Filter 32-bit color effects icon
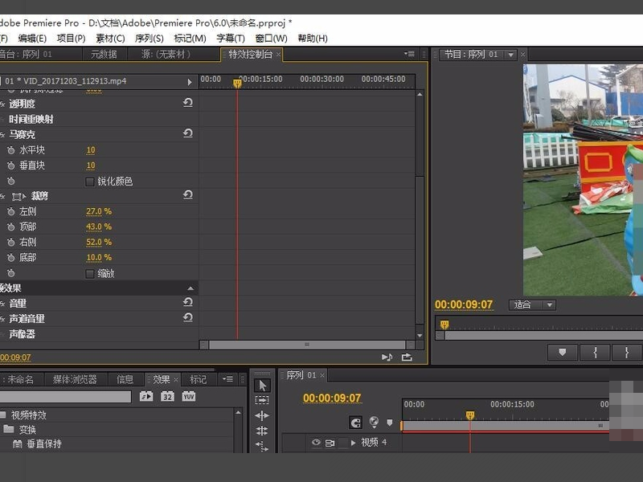This screenshot has height=482, width=643. [167, 396]
